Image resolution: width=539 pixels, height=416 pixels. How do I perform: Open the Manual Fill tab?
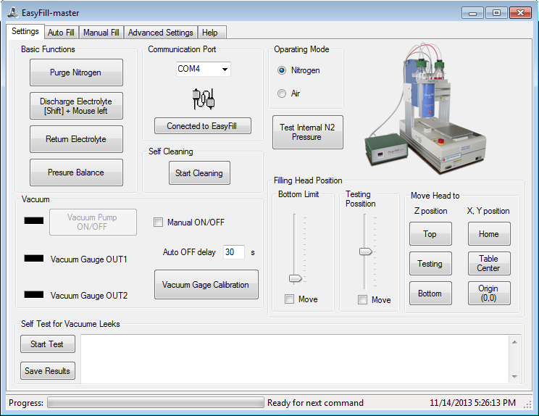click(x=101, y=33)
